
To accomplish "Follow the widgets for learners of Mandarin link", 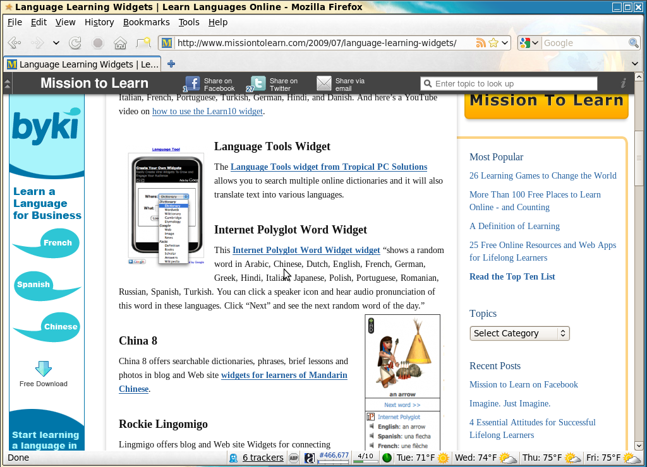I will coord(284,375).
